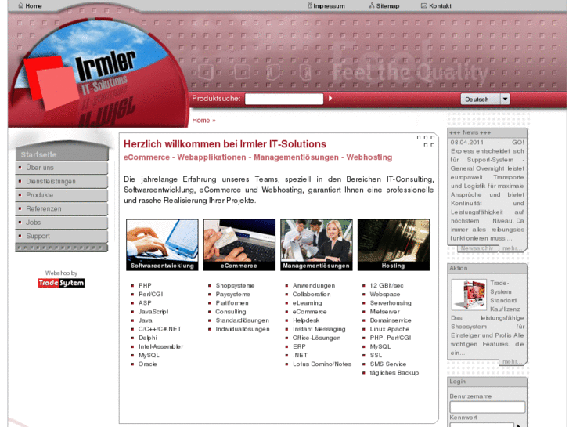Image resolution: width=569 pixels, height=427 pixels.
Task: Click the news date 08.04.2011
Action: click(x=467, y=143)
